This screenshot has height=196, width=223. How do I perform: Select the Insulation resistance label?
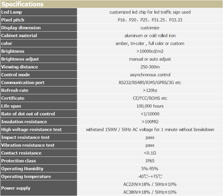(24, 122)
